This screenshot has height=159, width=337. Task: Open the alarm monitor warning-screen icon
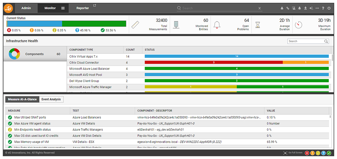point(293,8)
